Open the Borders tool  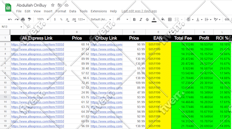click(x=170, y=19)
